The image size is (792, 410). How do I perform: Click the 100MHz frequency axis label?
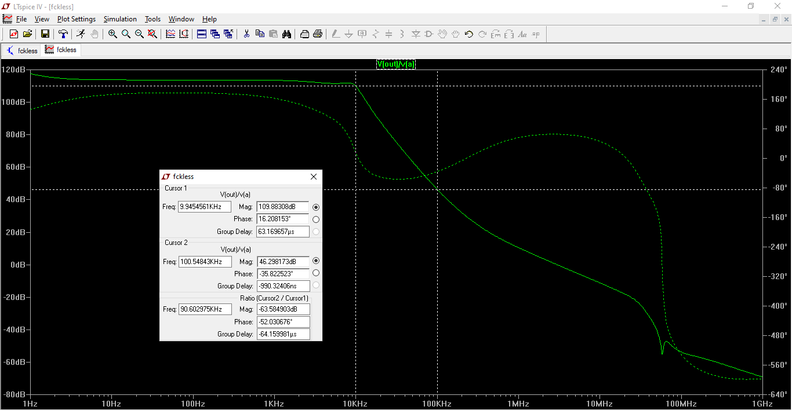pyautogui.click(x=681, y=403)
